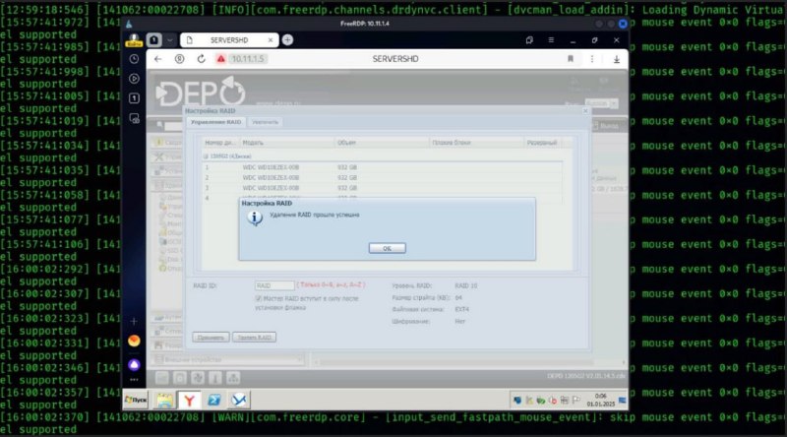Toggle the Мастер RAID checkbox
787x437 pixels.
(259, 298)
